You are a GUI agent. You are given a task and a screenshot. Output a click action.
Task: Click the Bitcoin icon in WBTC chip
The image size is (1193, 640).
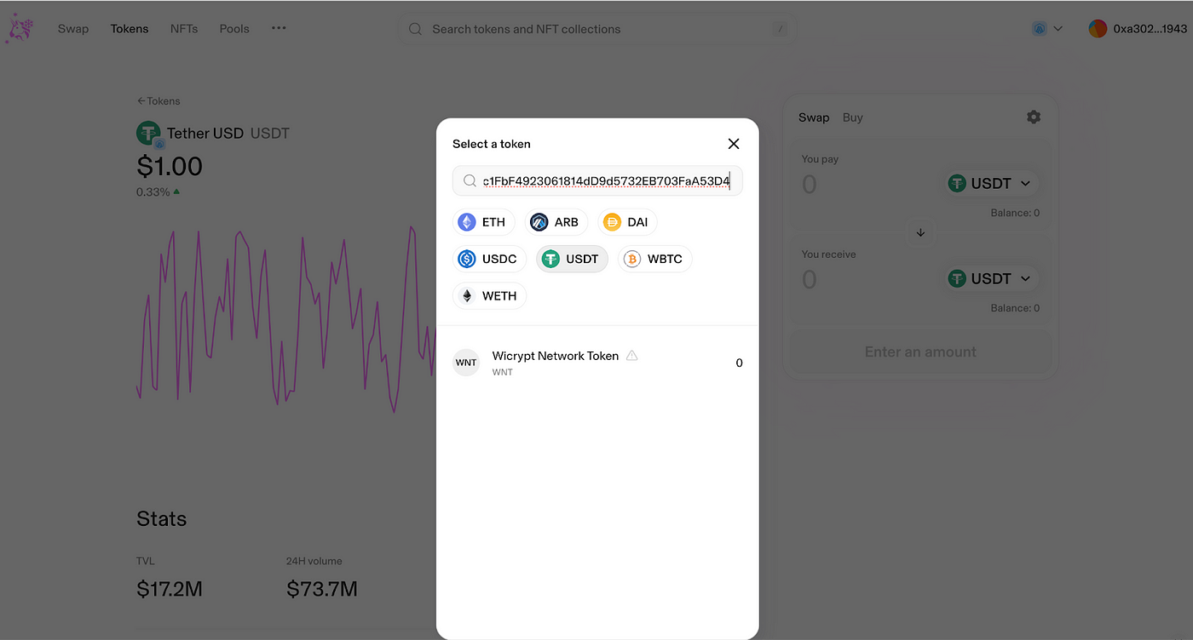click(x=632, y=259)
